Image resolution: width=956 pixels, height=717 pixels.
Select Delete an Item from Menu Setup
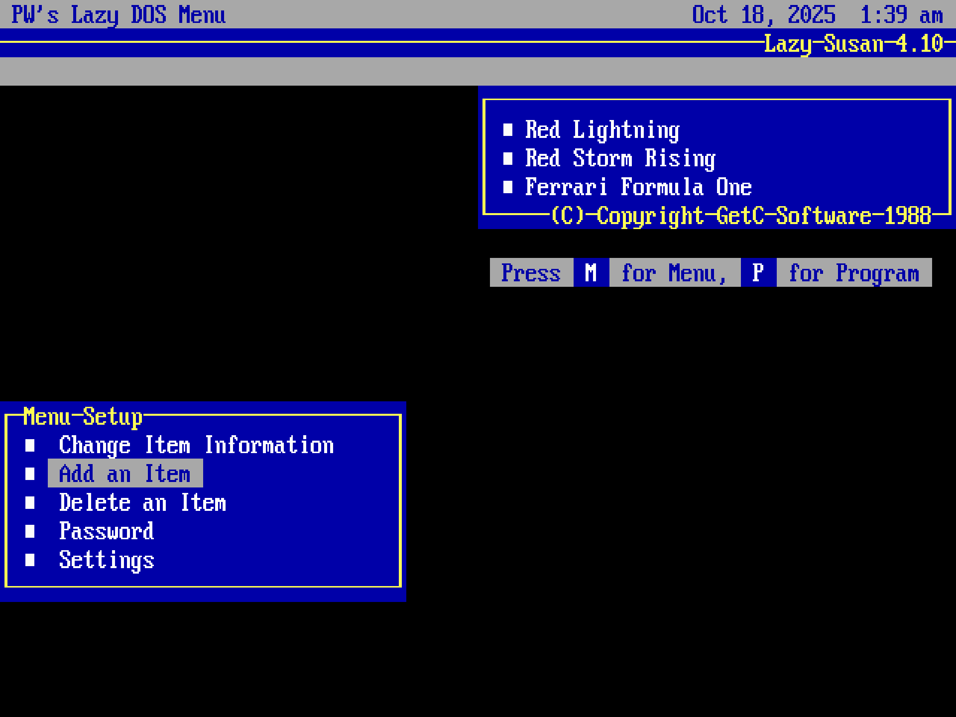(142, 502)
